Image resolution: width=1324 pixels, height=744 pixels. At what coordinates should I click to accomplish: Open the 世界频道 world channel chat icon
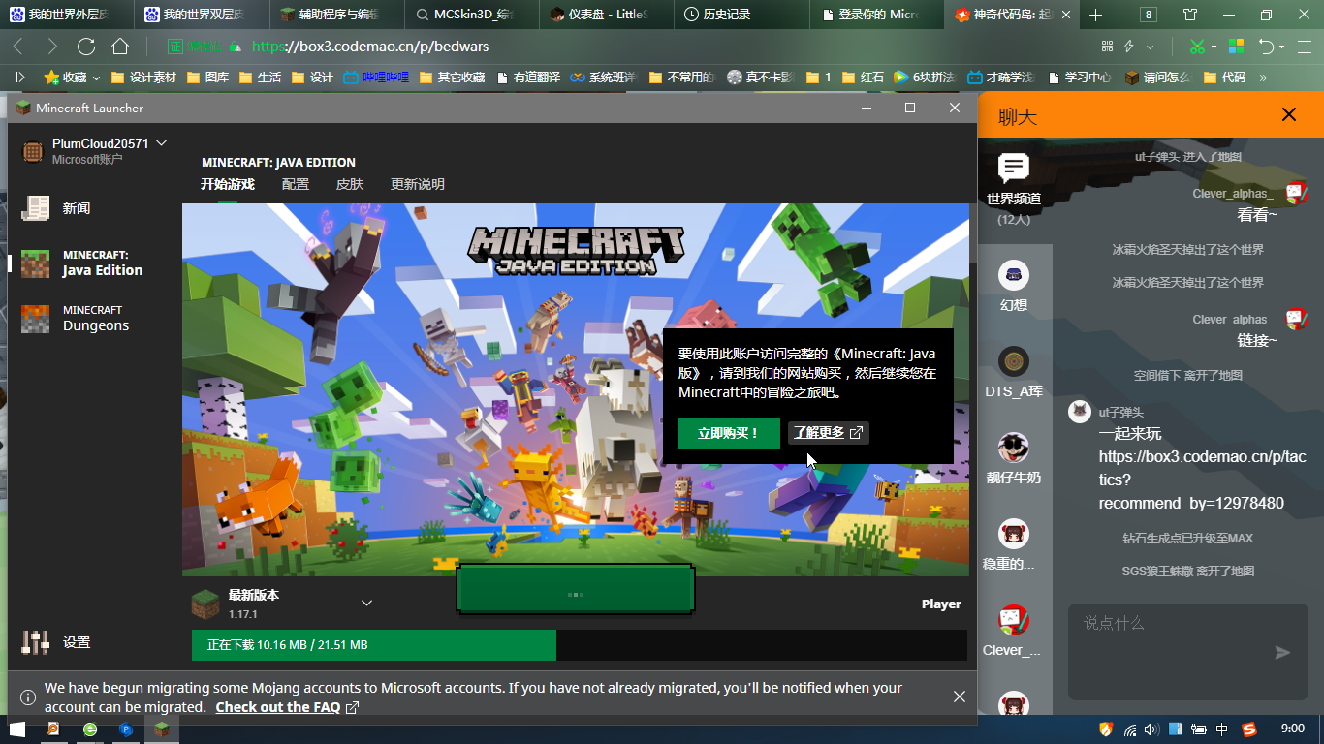click(x=1014, y=169)
